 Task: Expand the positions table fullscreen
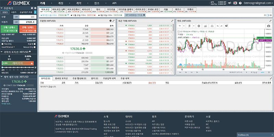point(271,78)
